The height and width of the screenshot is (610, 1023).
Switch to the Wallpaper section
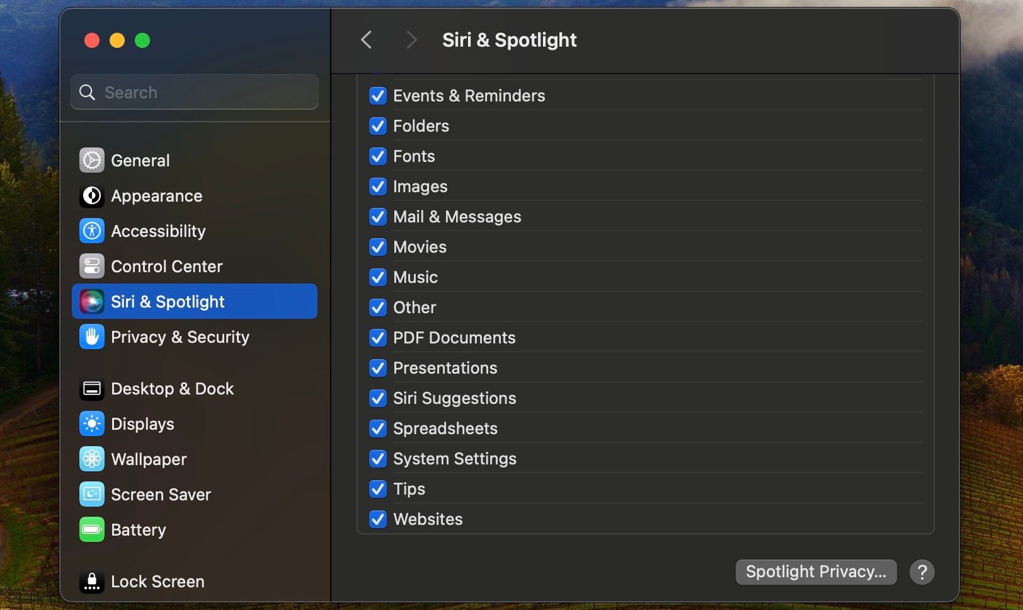click(x=91, y=459)
